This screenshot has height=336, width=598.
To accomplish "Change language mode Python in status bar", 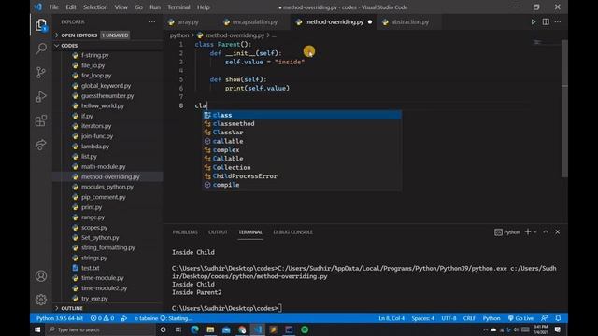I will (491, 318).
